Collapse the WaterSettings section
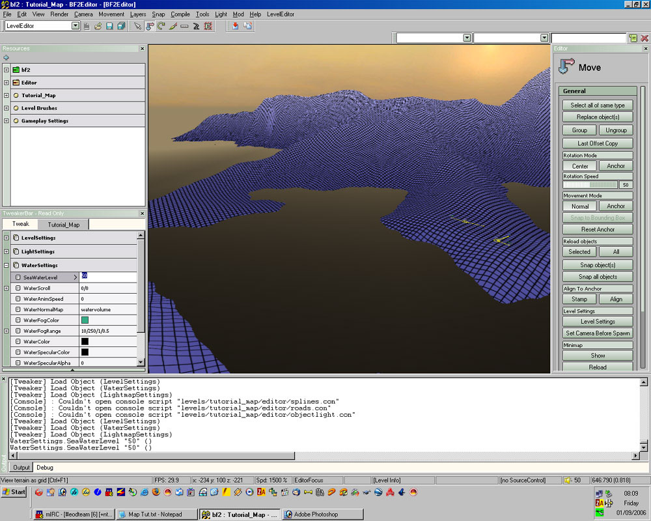This screenshot has height=521, width=651. 7,265
